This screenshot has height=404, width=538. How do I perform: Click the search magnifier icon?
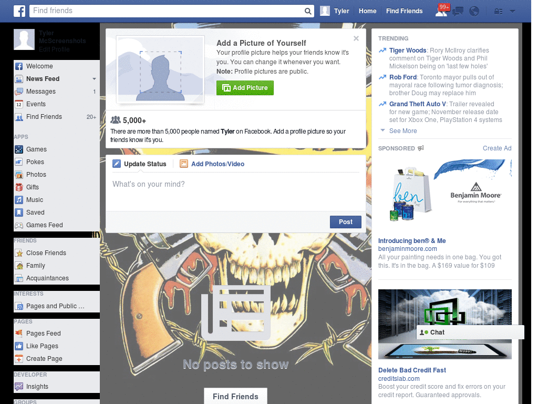coord(308,11)
